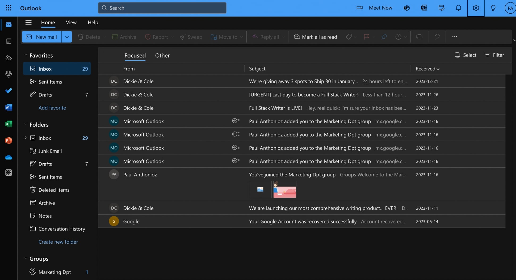Open the People icon in the sidebar
516x280 pixels.
pyautogui.click(x=9, y=57)
